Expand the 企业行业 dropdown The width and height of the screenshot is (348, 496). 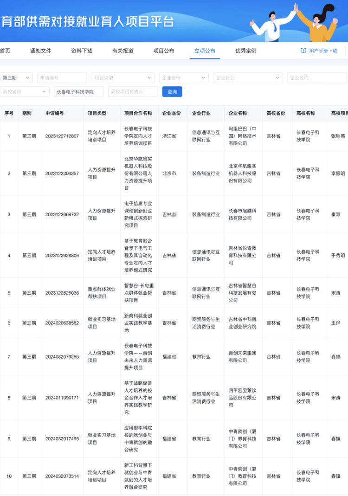[x=248, y=78]
